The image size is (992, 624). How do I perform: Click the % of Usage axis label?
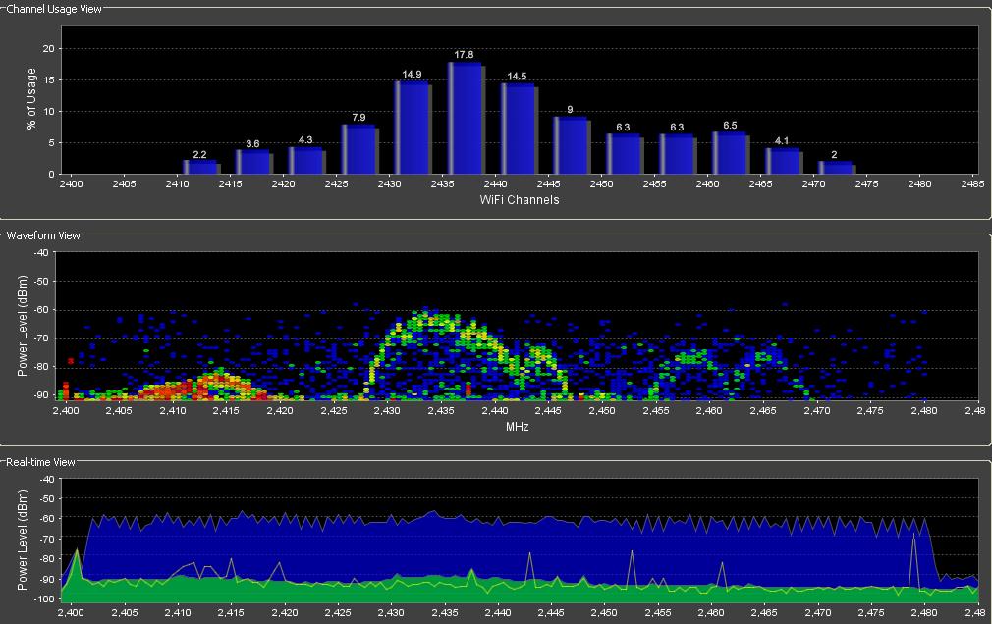pos(30,98)
